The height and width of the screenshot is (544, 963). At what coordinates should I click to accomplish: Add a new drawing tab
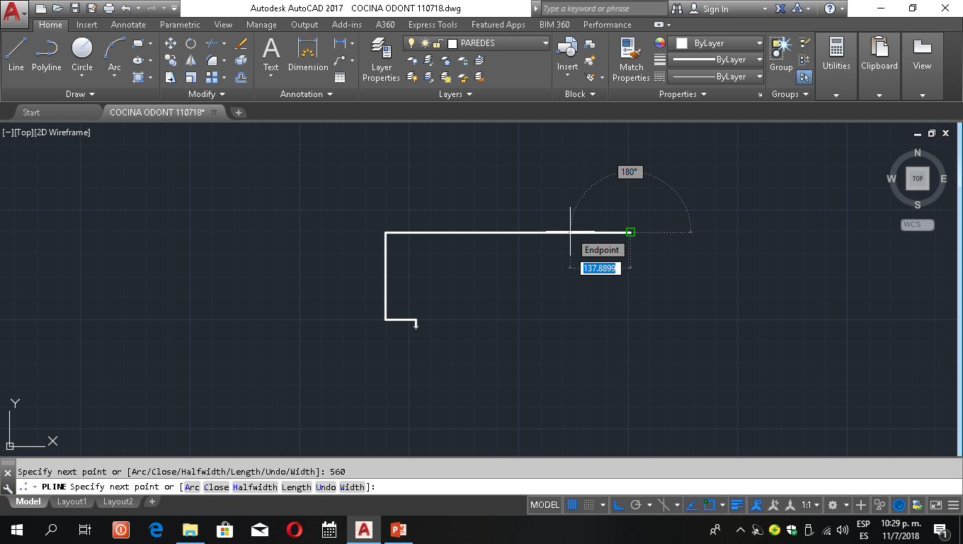click(239, 112)
